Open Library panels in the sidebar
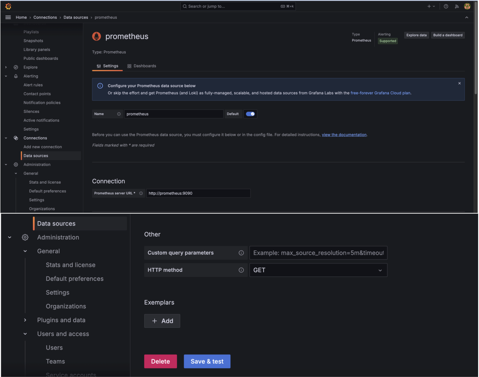This screenshot has height=377, width=479. click(x=37, y=50)
